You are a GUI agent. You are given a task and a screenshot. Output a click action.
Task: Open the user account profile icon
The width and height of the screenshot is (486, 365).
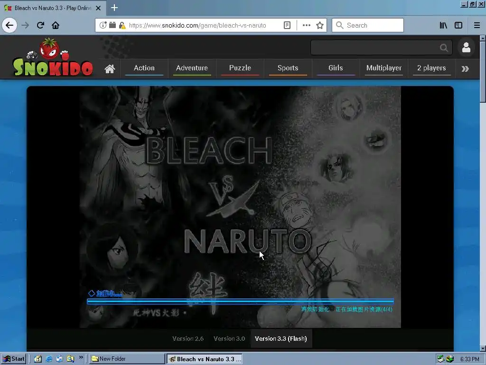[466, 48]
